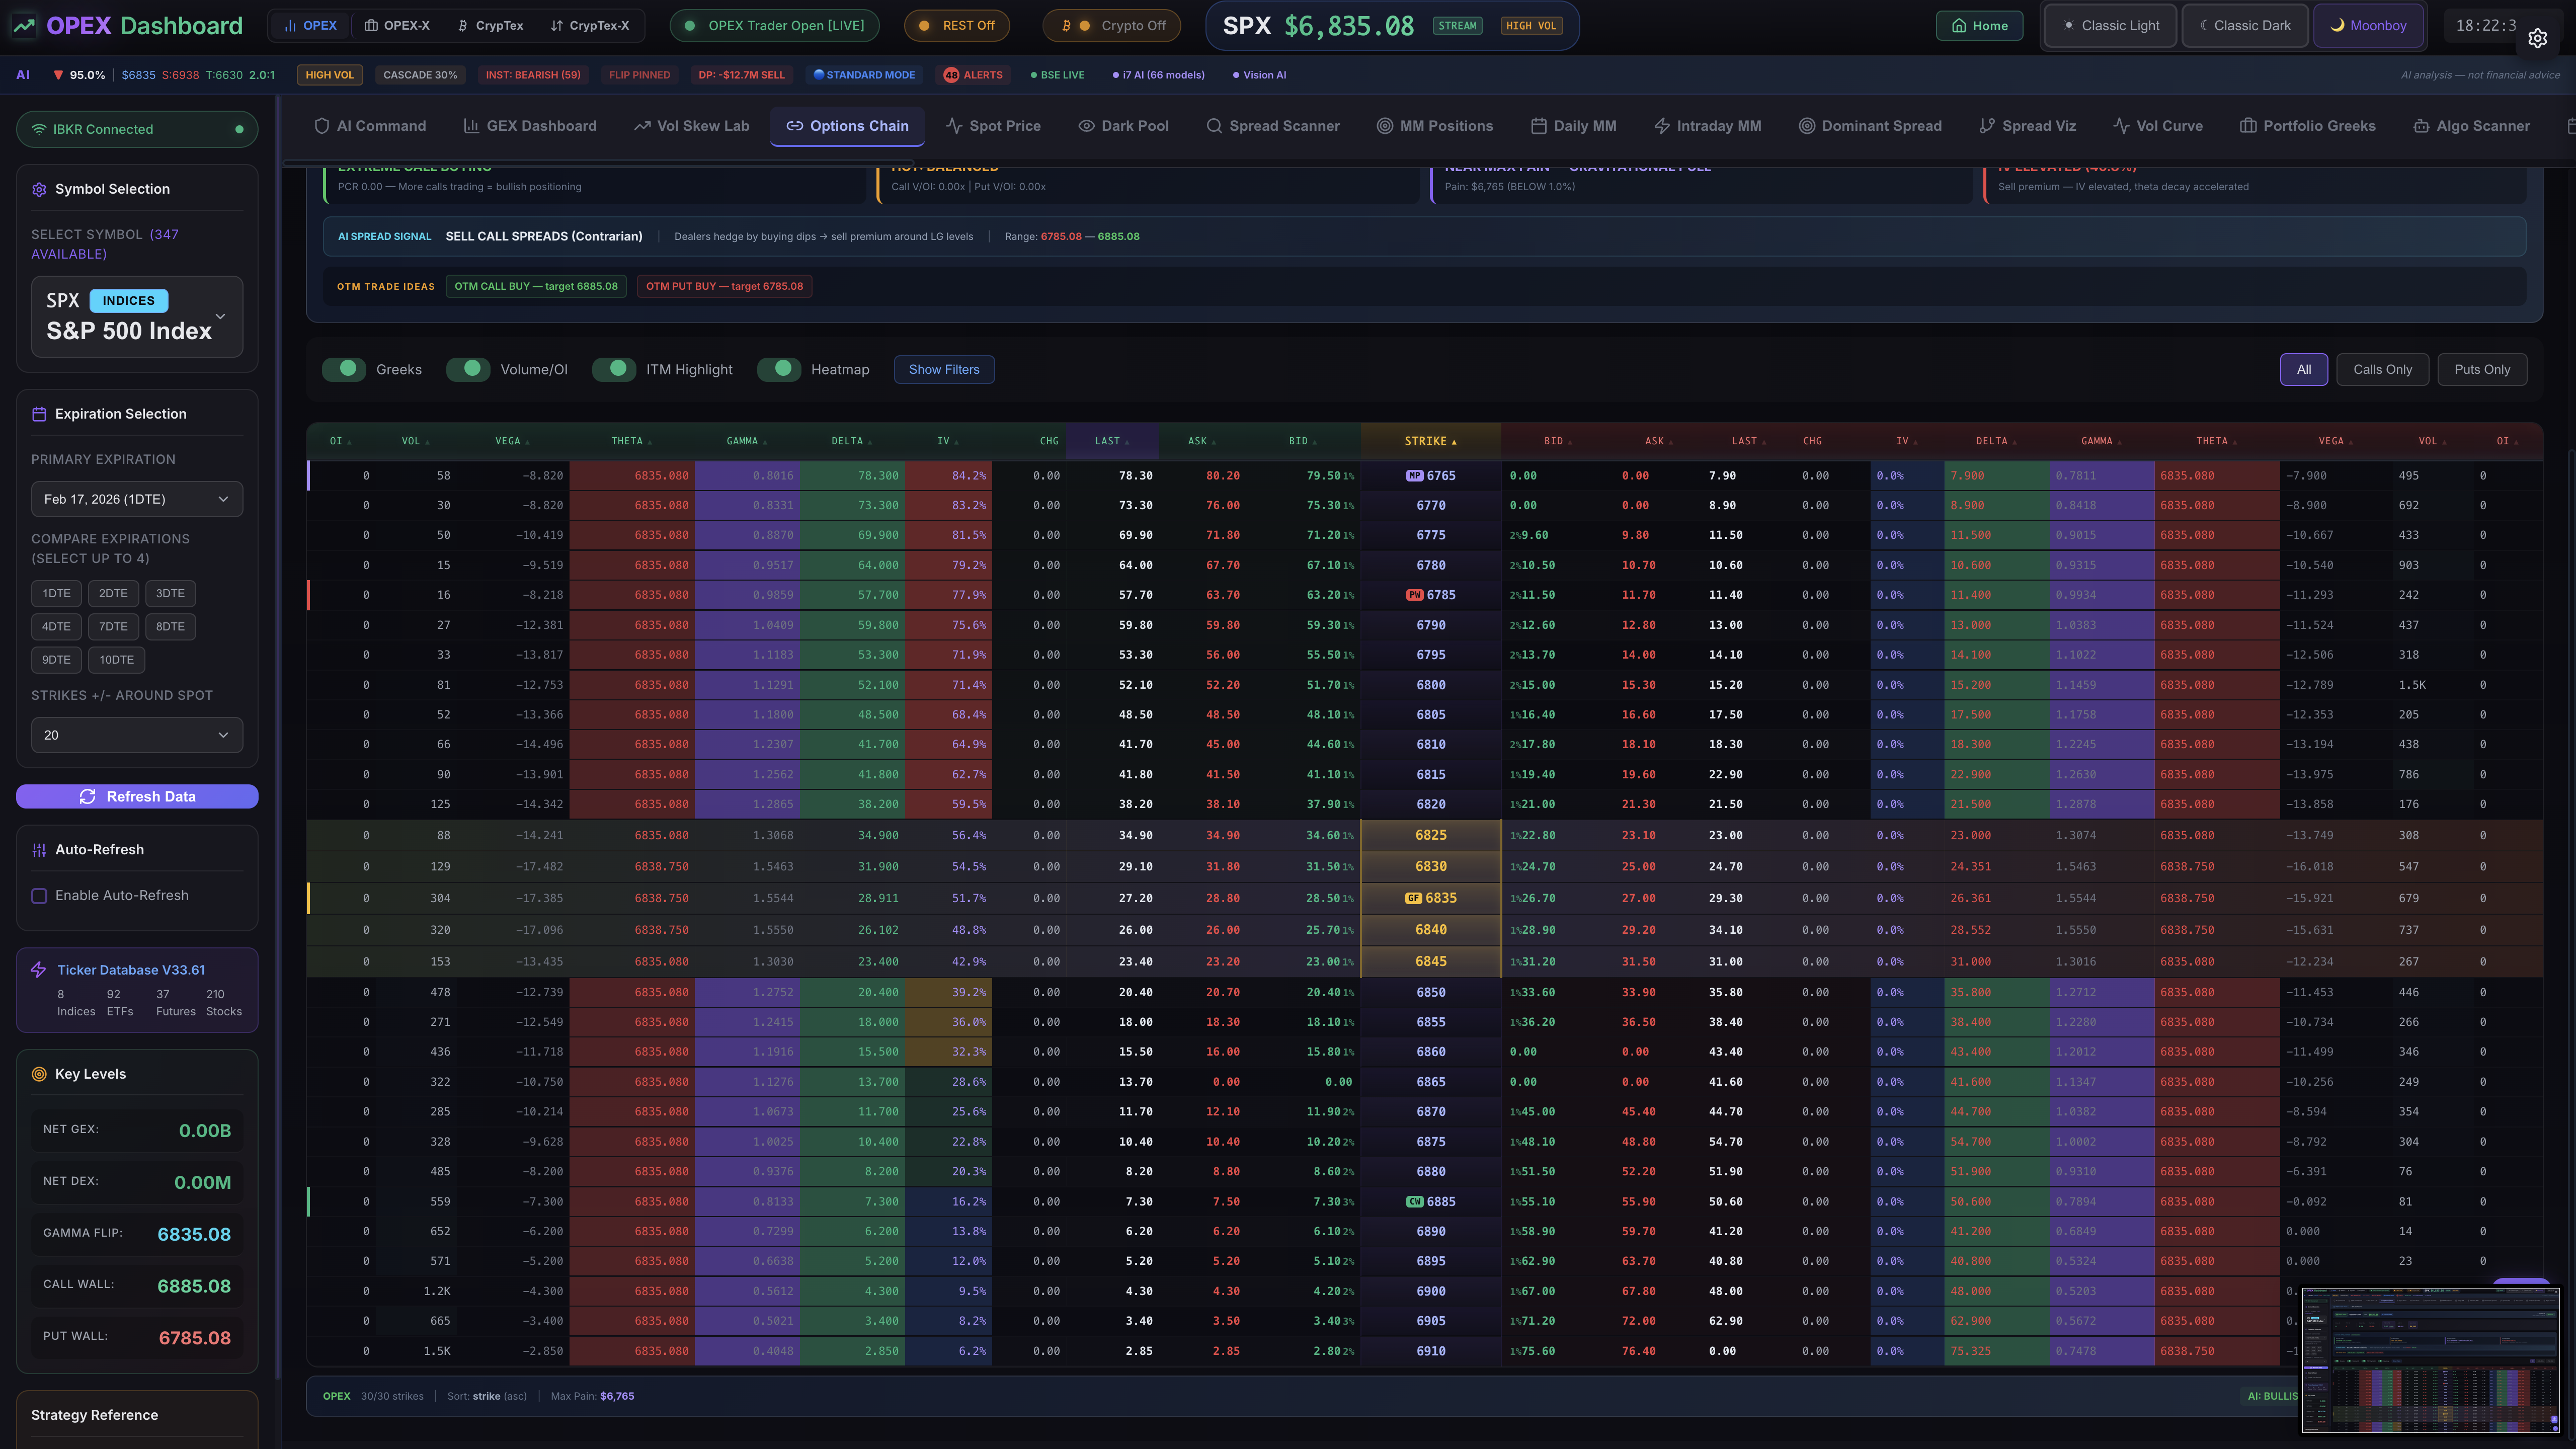Toggle the Heatmap switch off
2576x1449 pixels.
780,369
